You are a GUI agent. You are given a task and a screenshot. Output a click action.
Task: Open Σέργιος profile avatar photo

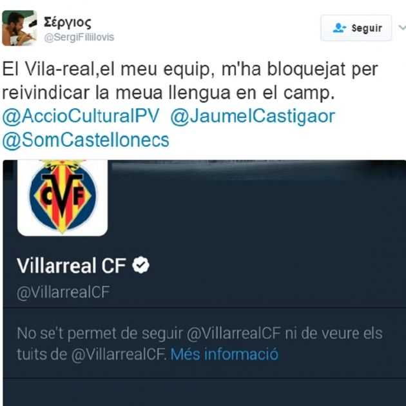(19, 28)
